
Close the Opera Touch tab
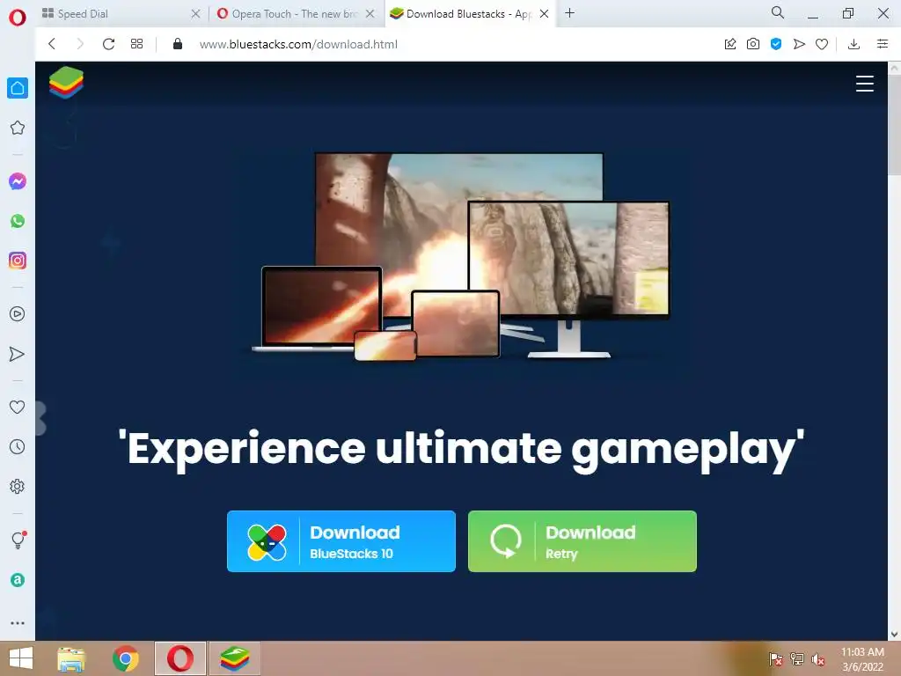pos(370,14)
